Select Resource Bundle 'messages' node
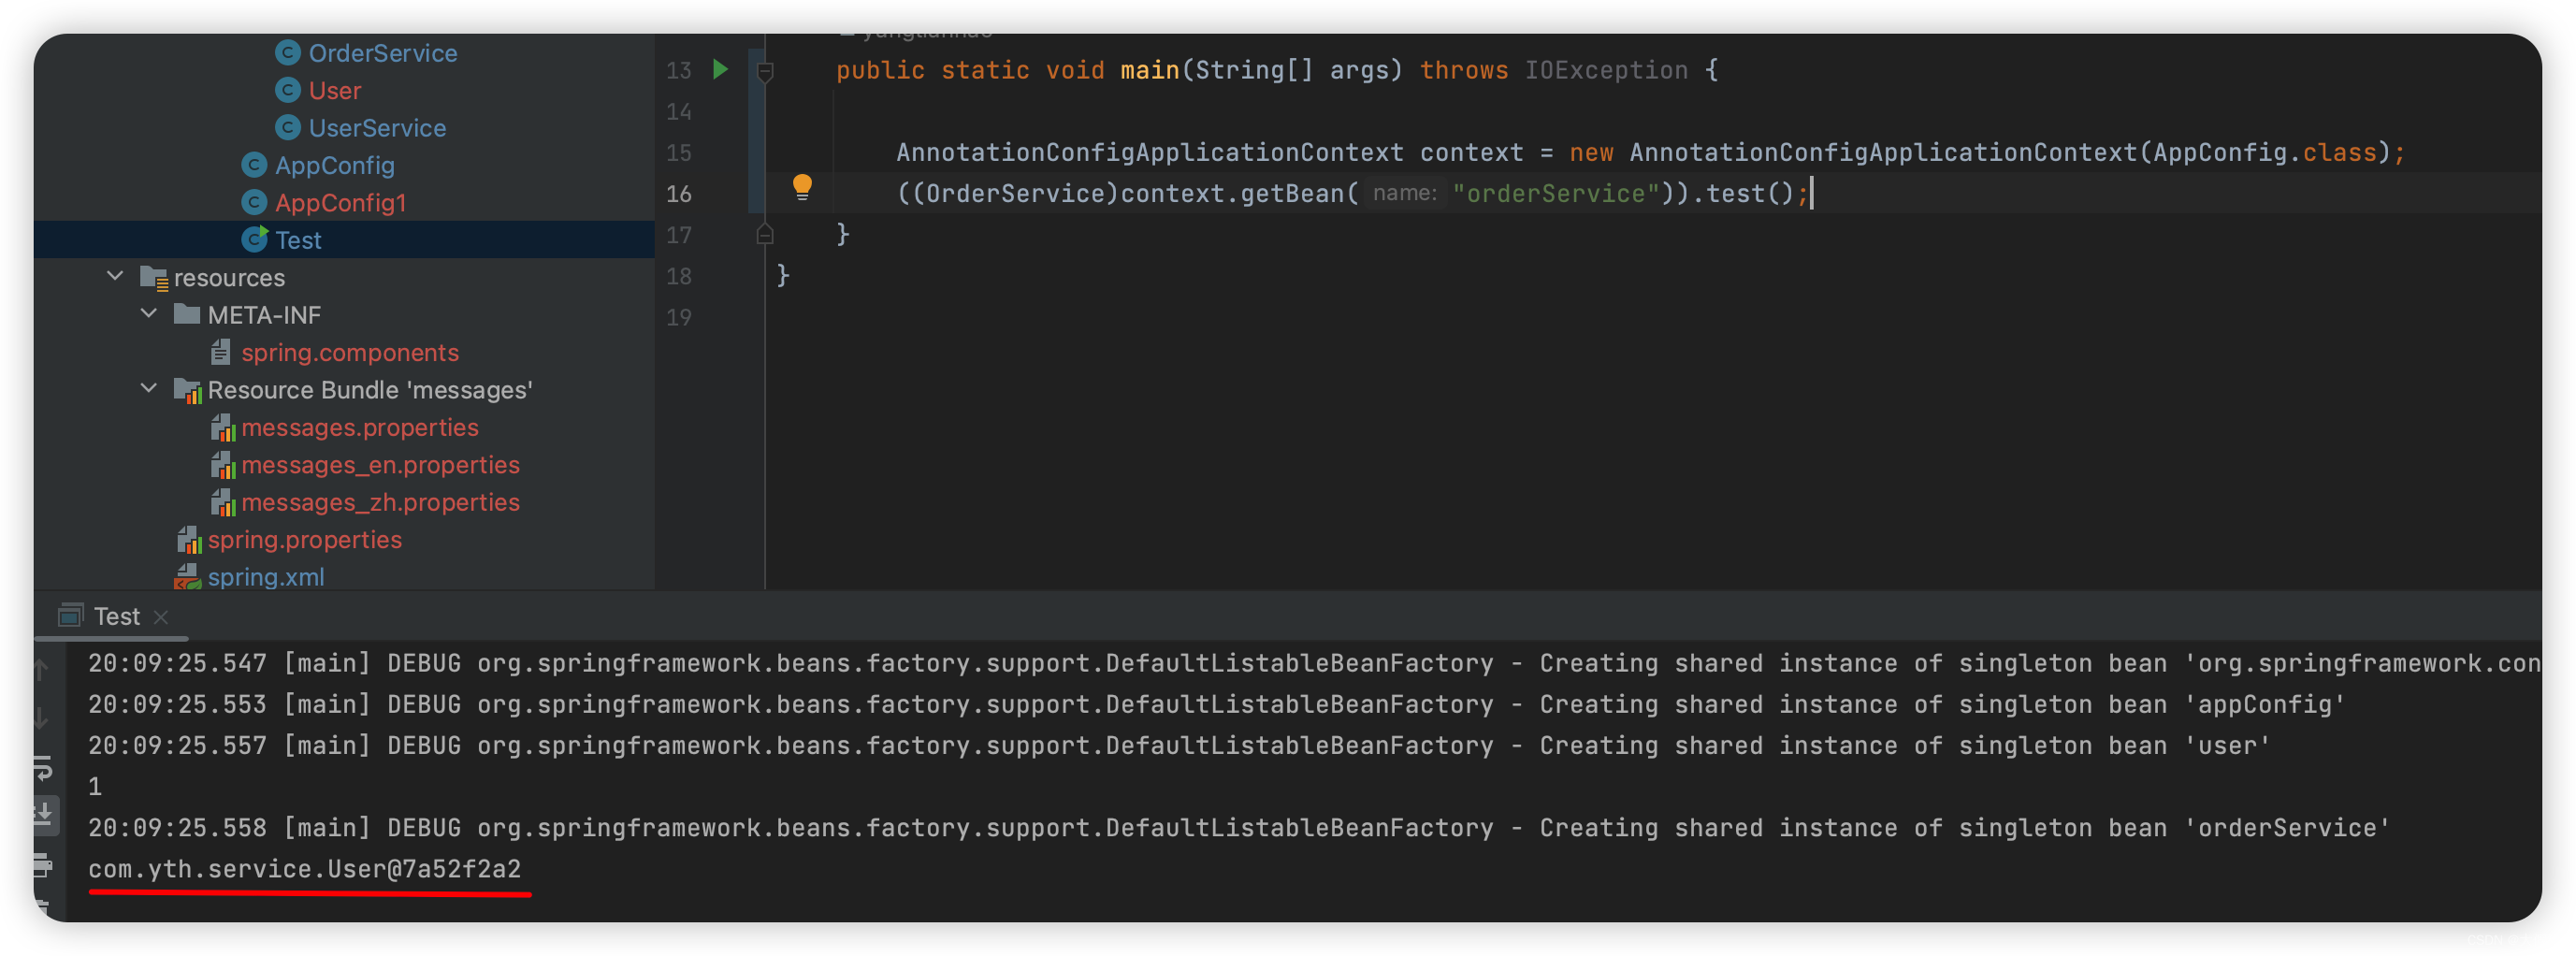The height and width of the screenshot is (956, 2576). pos(370,390)
